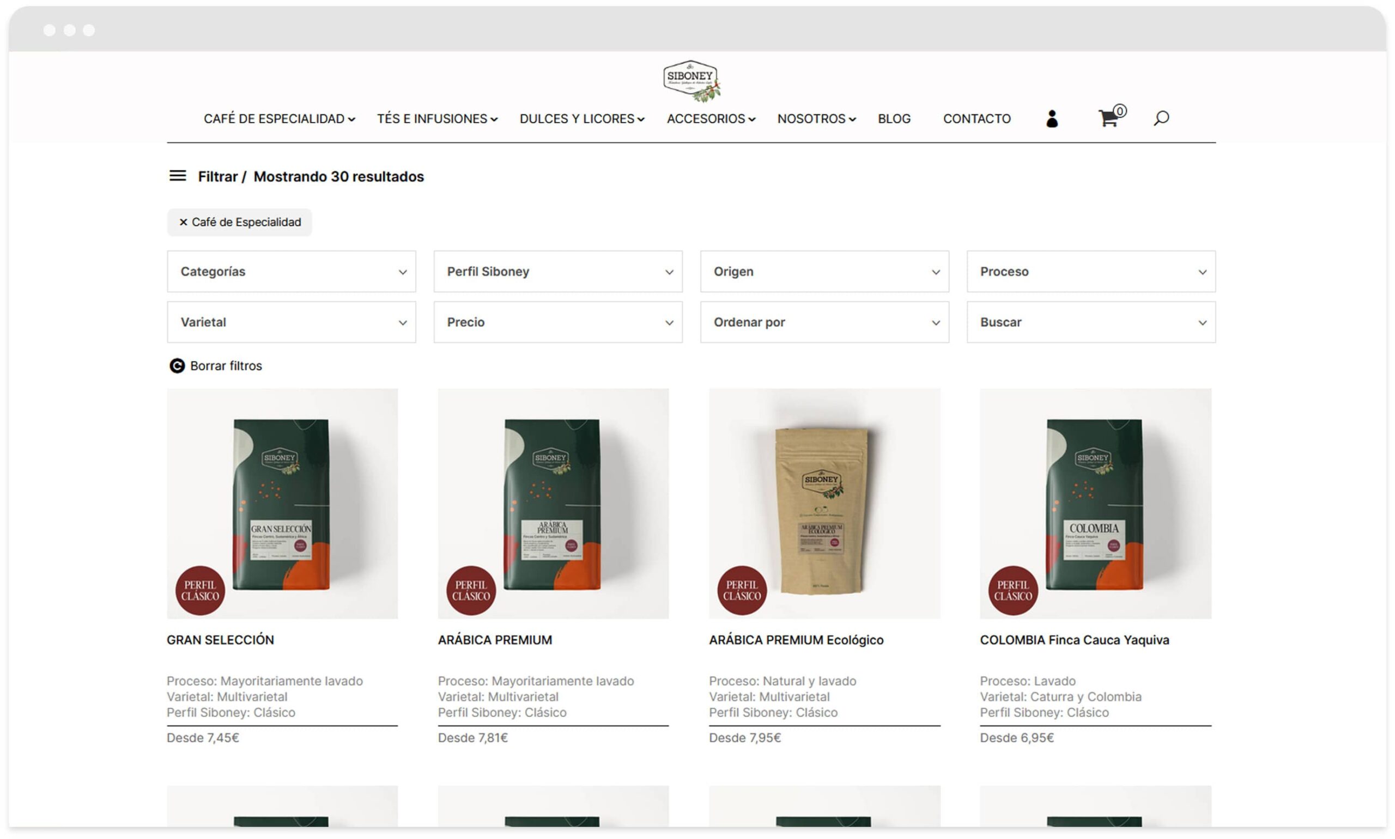Viewport: 1395px width, 839px height.
Task: Open the Nosotros menu
Action: (816, 119)
